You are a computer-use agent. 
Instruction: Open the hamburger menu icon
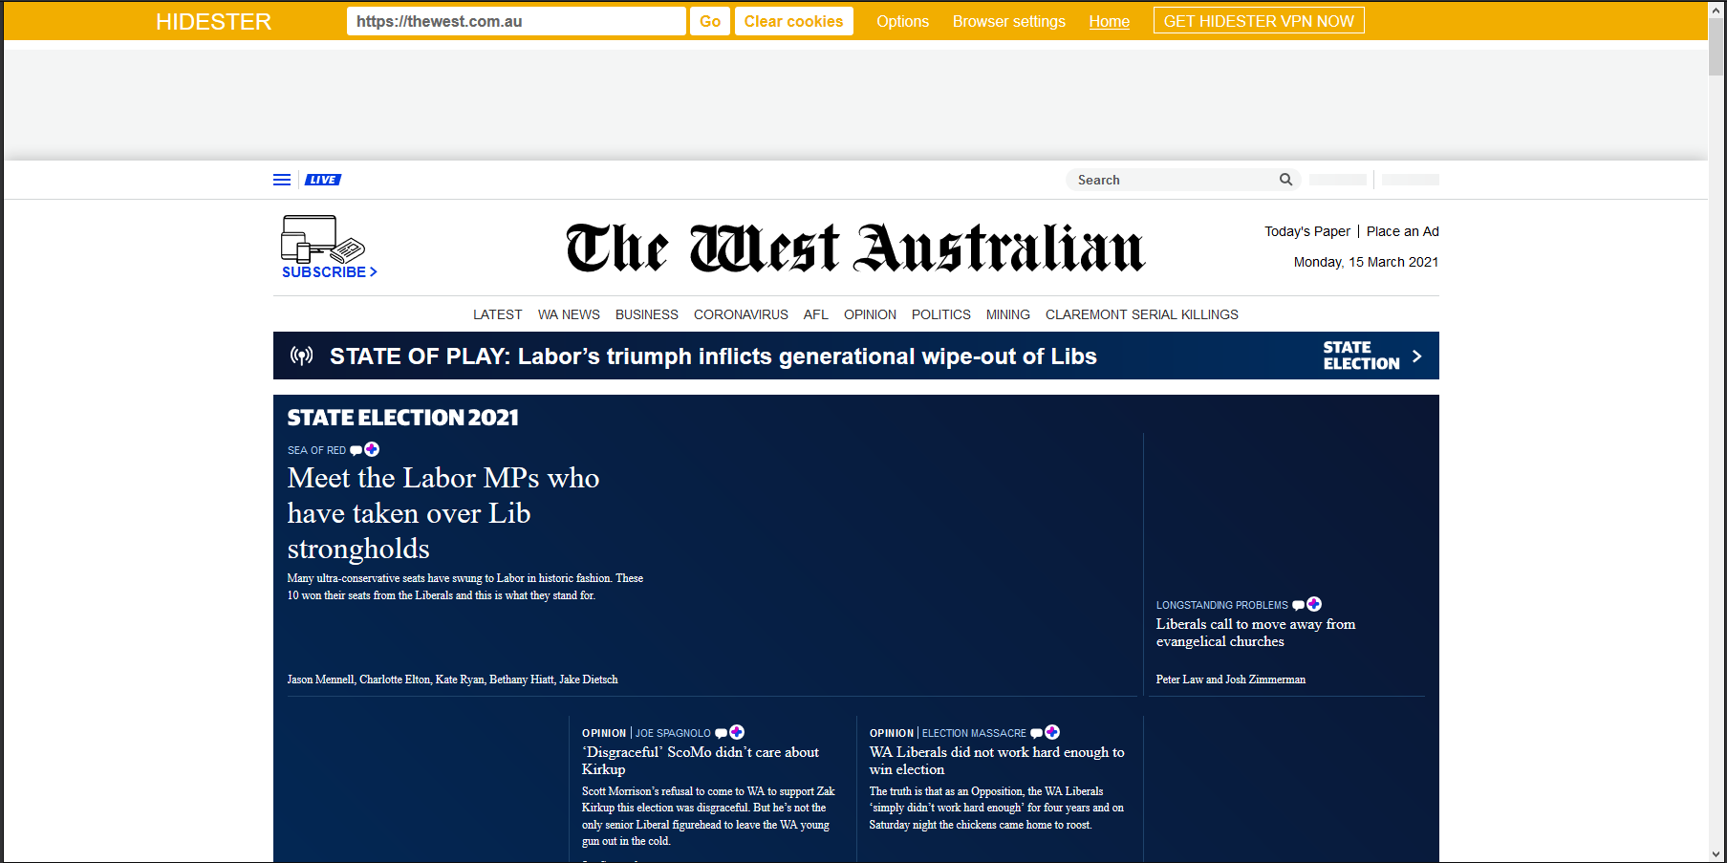(x=282, y=180)
